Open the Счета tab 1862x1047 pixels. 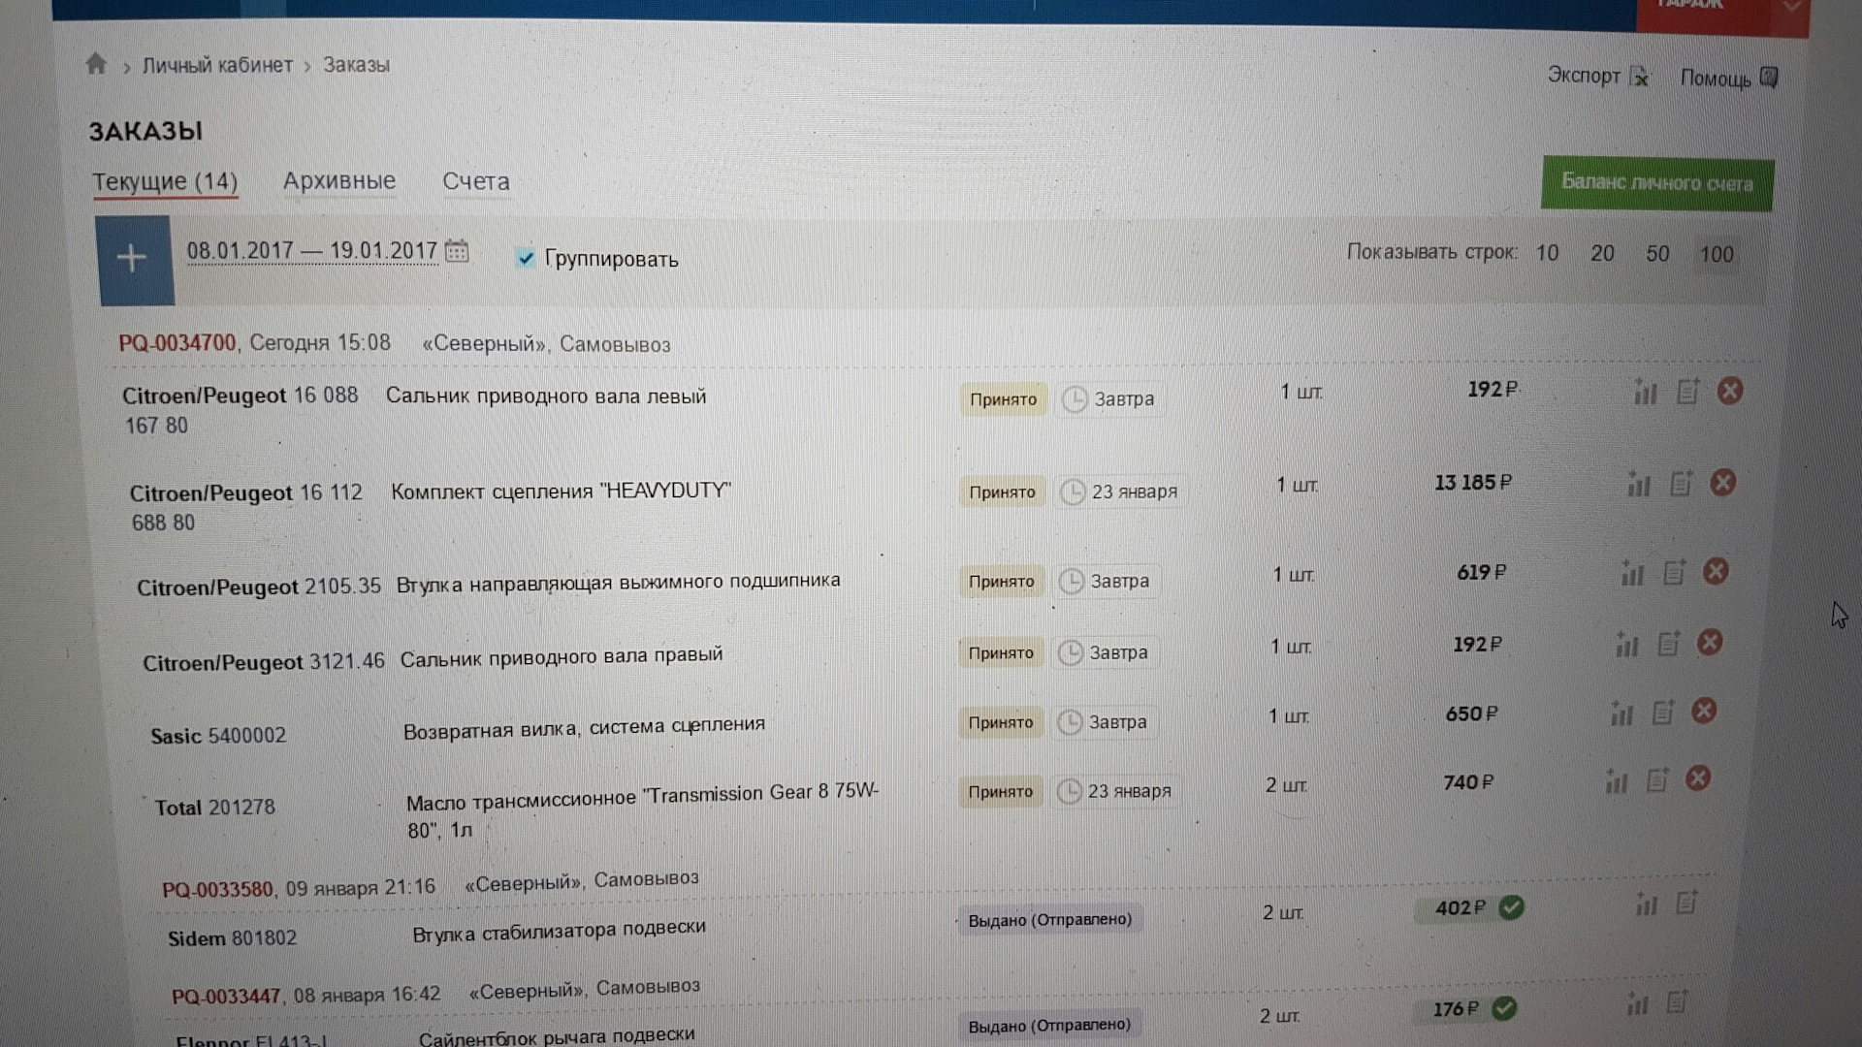pos(476,181)
